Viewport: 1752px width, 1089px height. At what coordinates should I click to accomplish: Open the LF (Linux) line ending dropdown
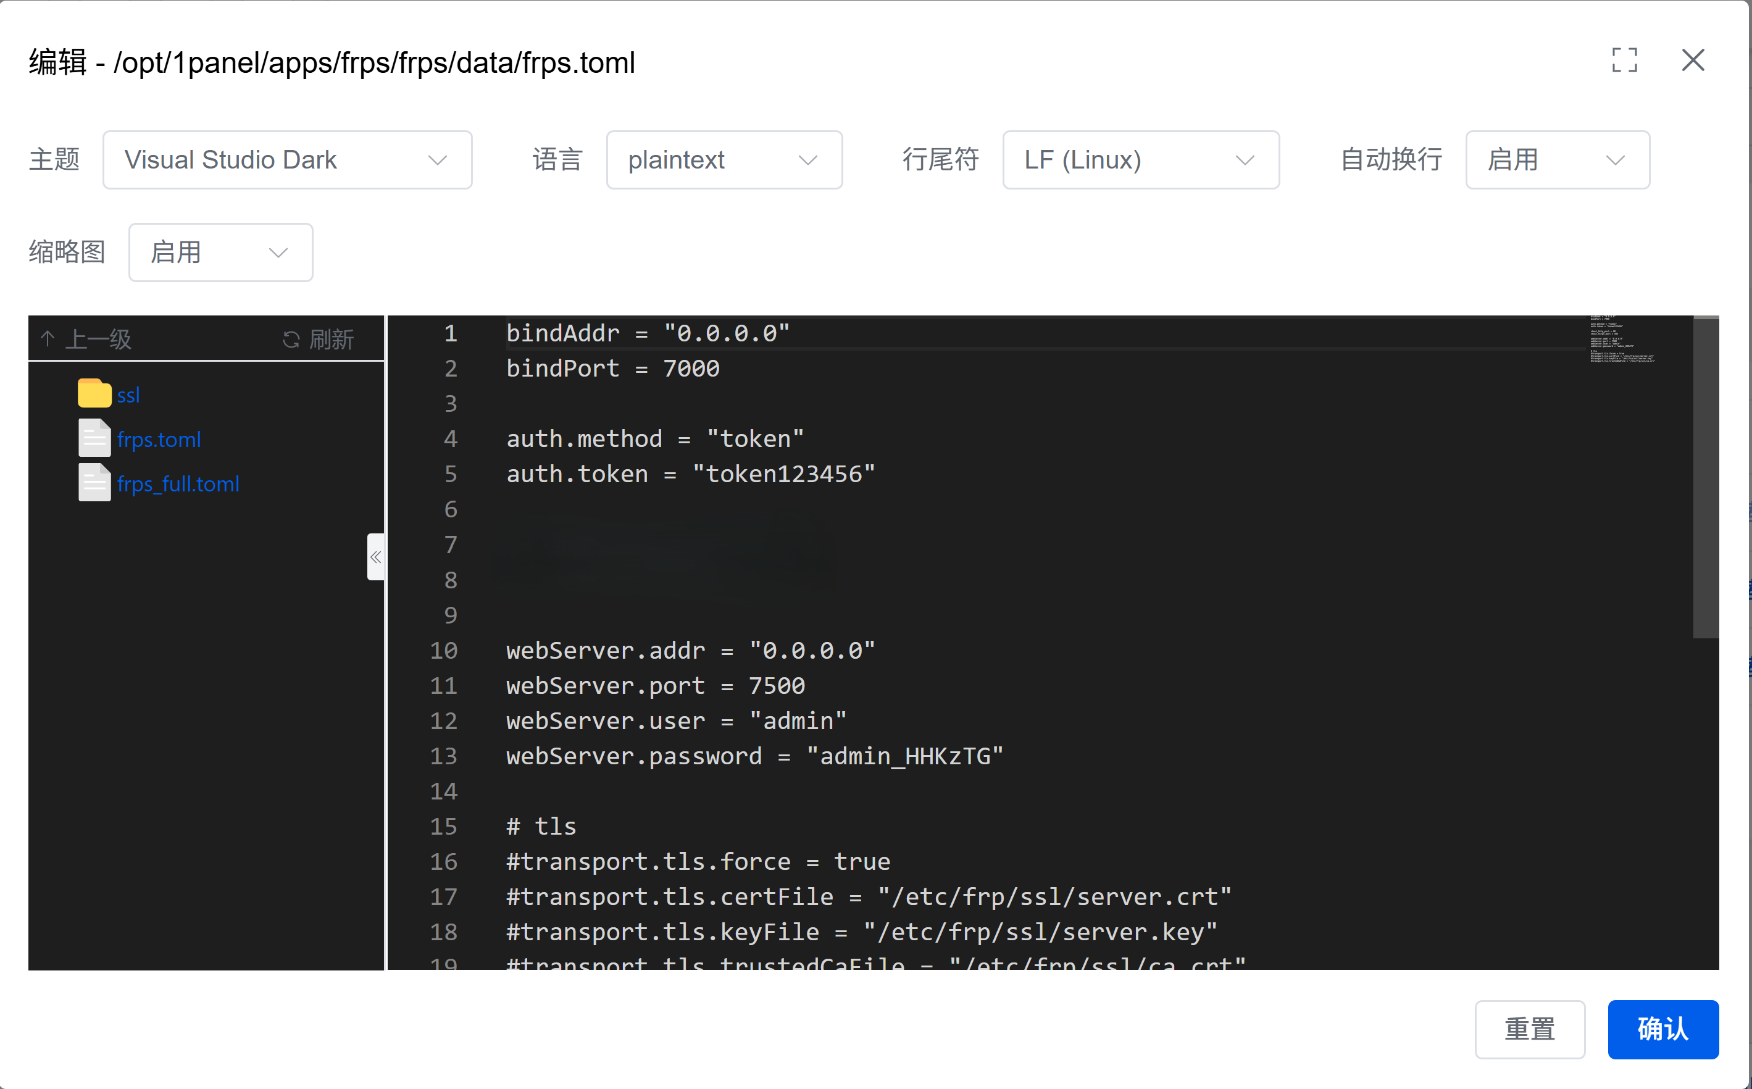pos(1140,160)
